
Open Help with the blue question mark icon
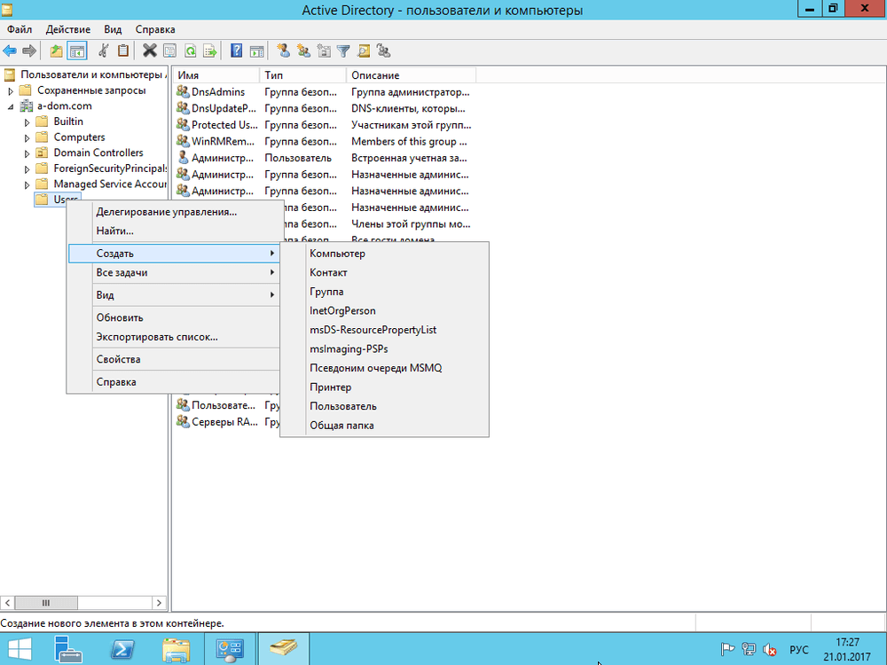tap(237, 51)
